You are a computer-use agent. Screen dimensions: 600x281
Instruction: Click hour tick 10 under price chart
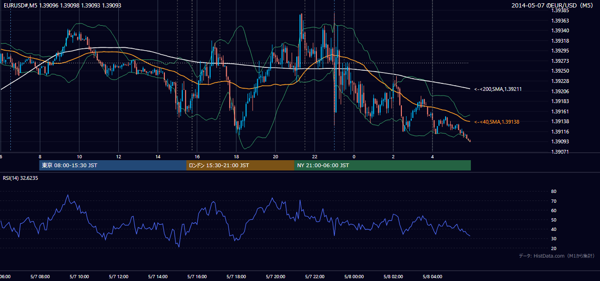tap(79, 157)
